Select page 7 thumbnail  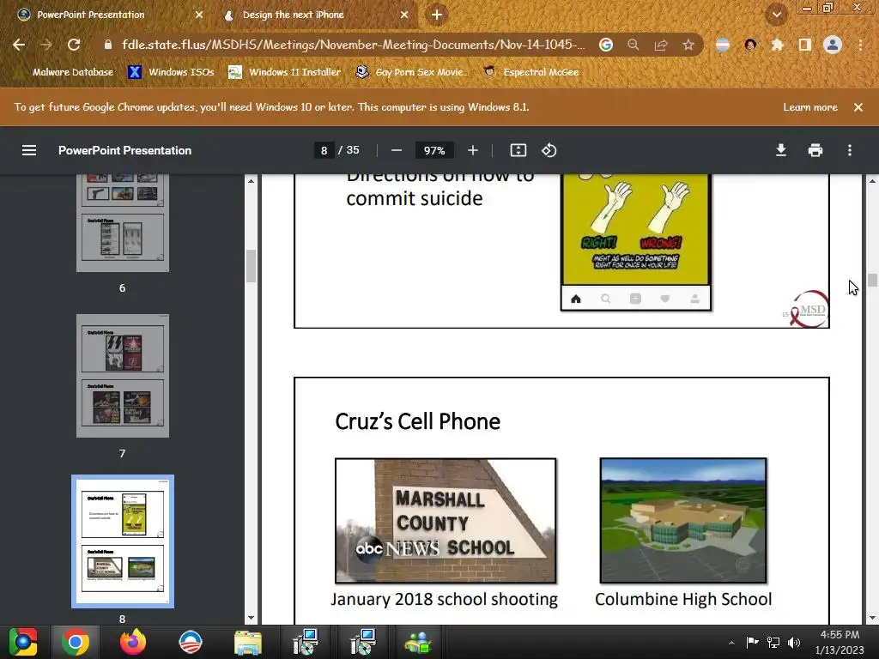click(x=123, y=376)
